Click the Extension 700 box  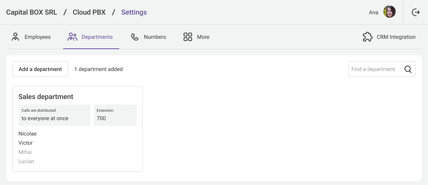[115, 115]
